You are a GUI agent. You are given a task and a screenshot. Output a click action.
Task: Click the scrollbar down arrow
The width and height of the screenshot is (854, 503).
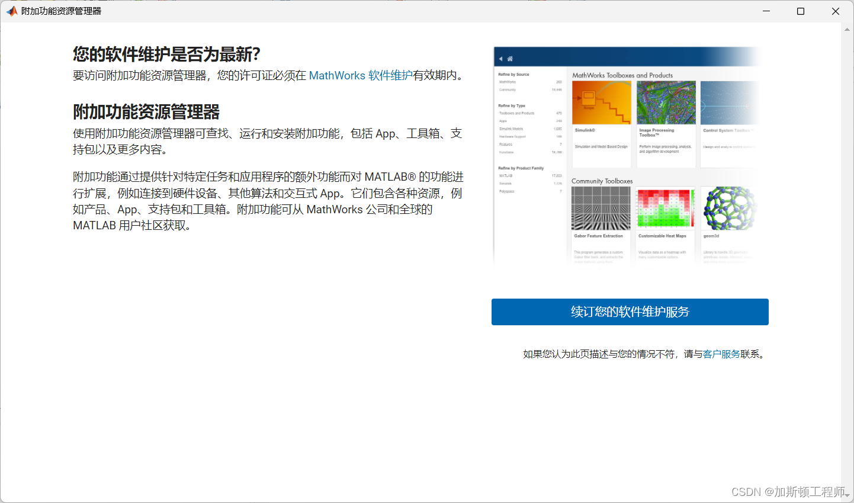point(847,496)
